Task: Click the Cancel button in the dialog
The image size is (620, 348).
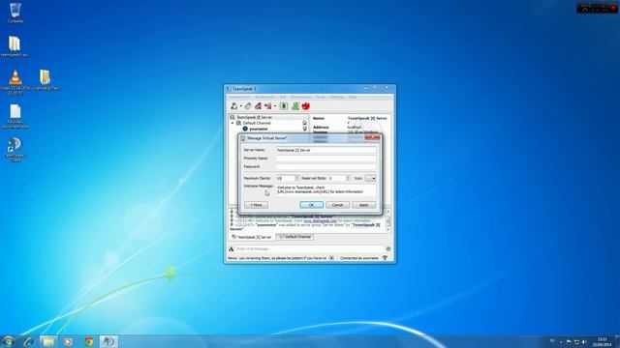Action: click(337, 205)
